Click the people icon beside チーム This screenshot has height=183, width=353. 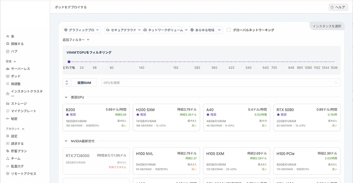point(8,158)
